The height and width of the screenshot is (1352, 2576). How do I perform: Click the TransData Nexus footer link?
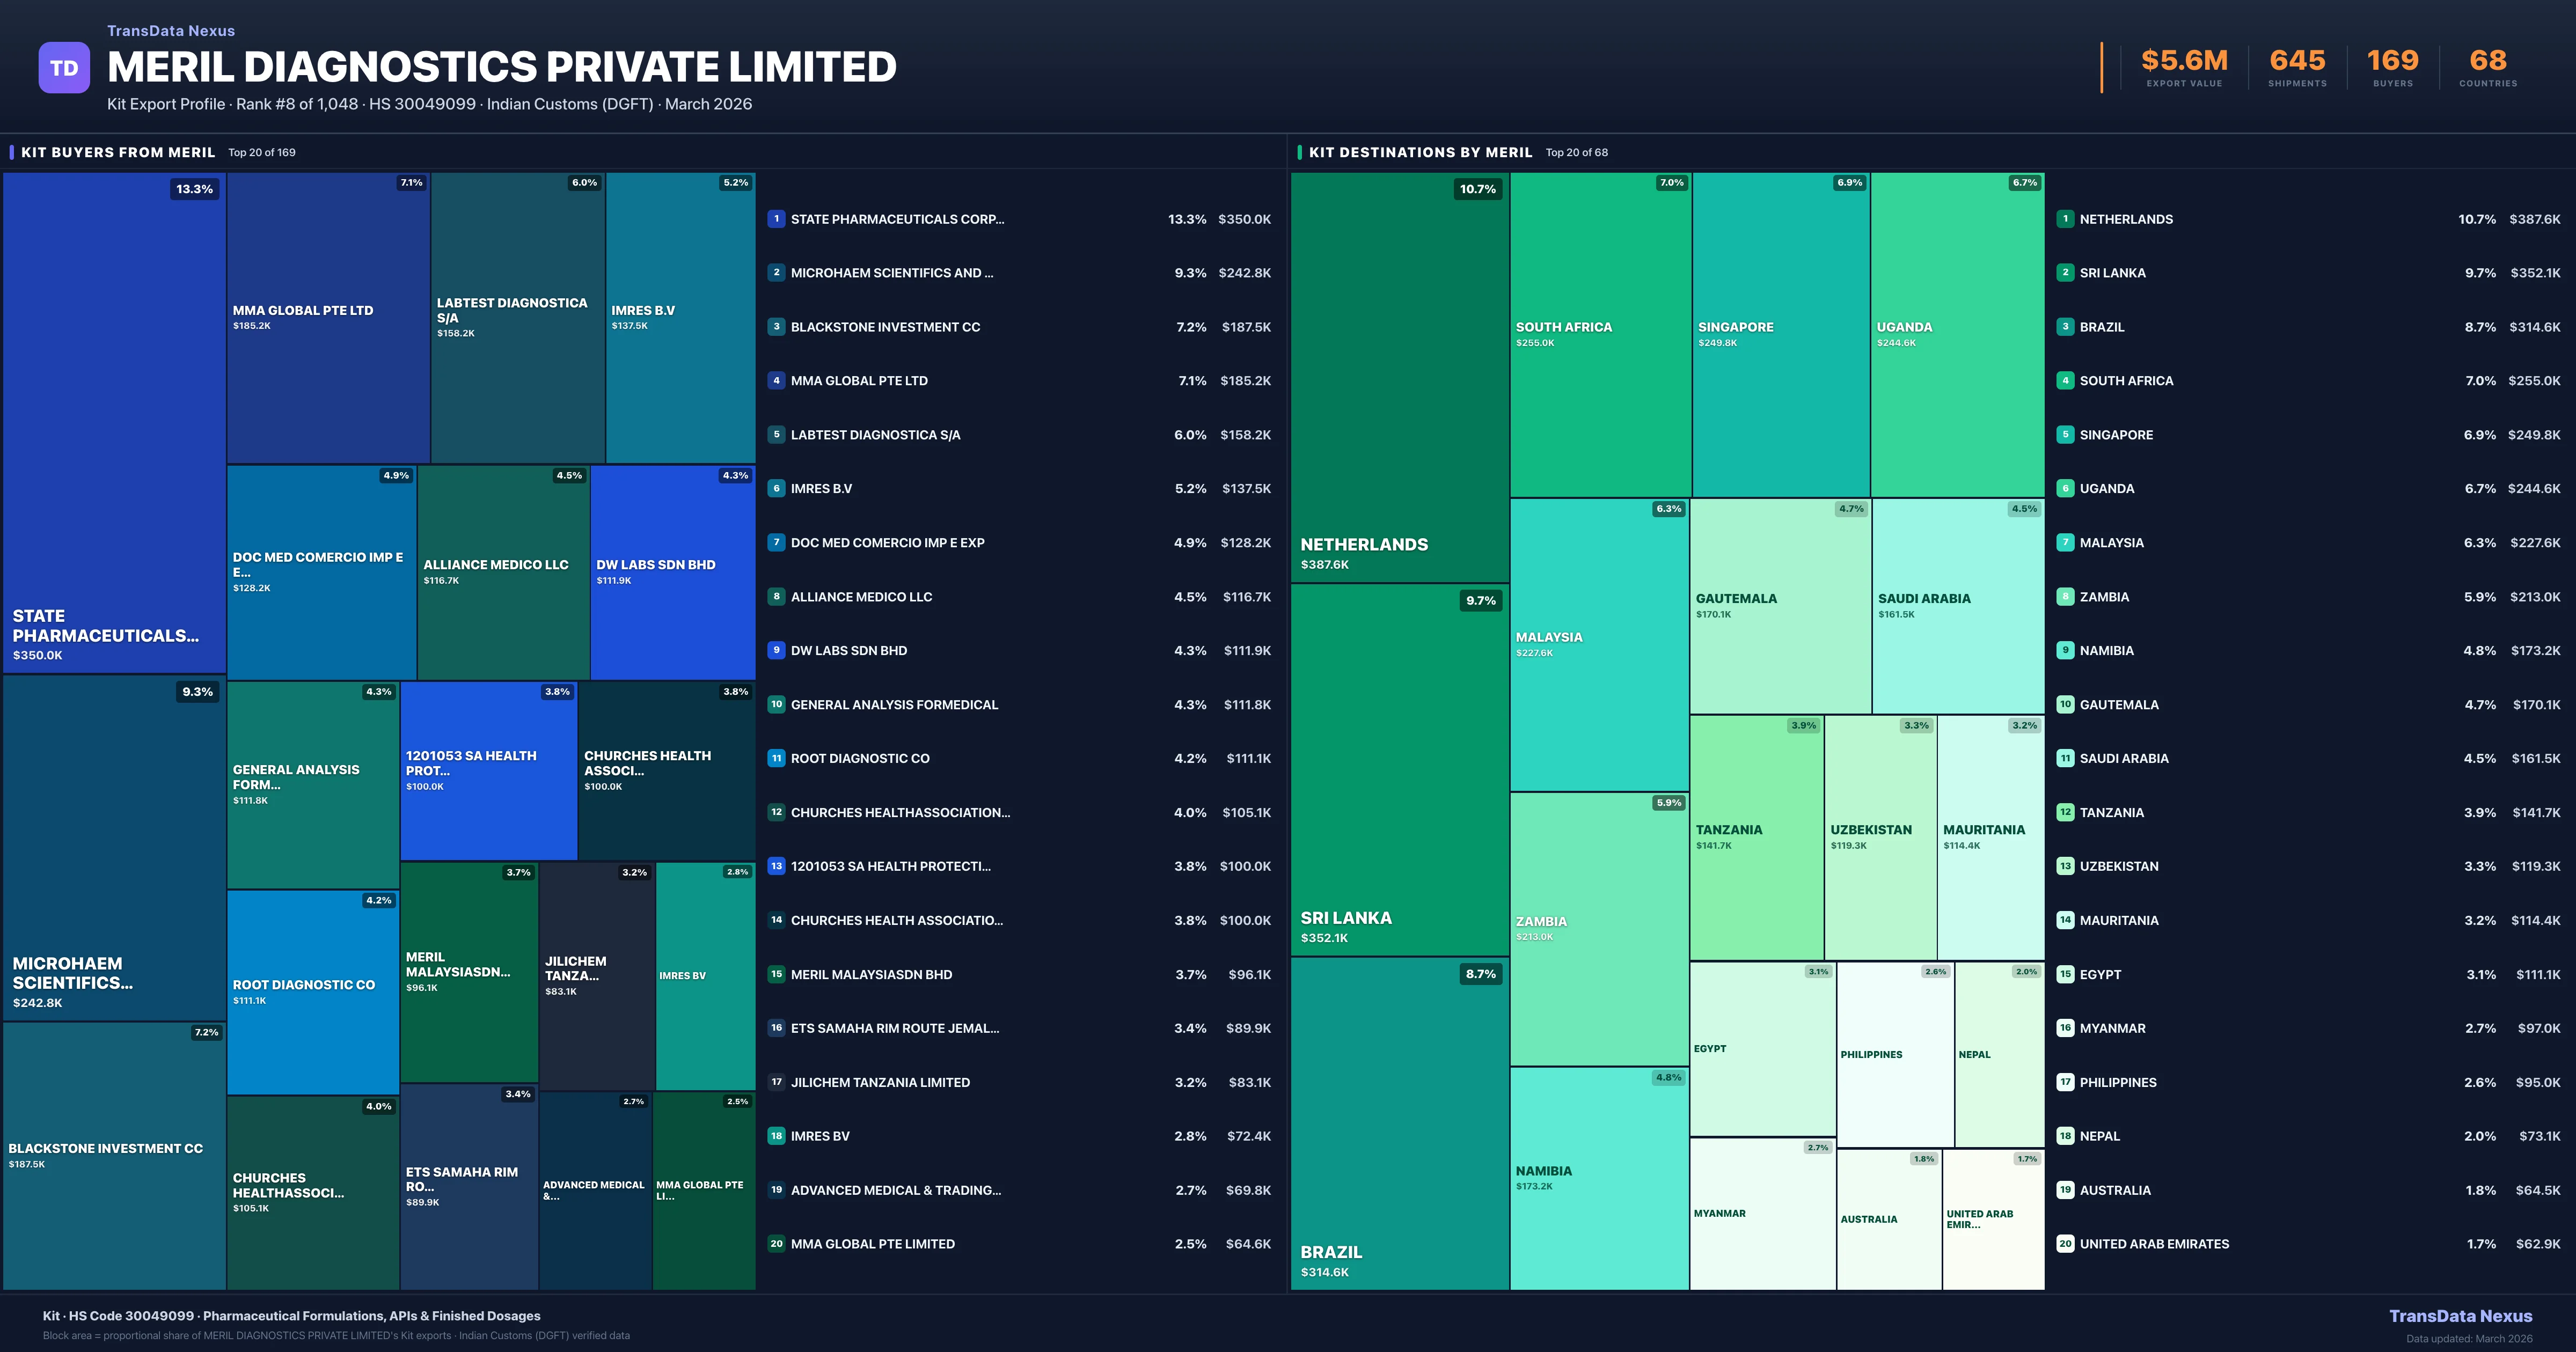pyautogui.click(x=2460, y=1316)
